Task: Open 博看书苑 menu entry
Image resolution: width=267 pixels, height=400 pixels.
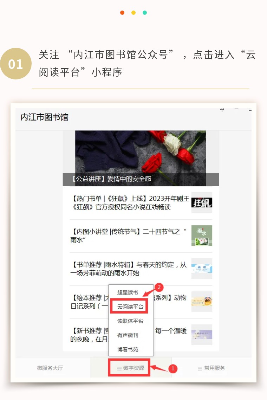Action: 128,349
